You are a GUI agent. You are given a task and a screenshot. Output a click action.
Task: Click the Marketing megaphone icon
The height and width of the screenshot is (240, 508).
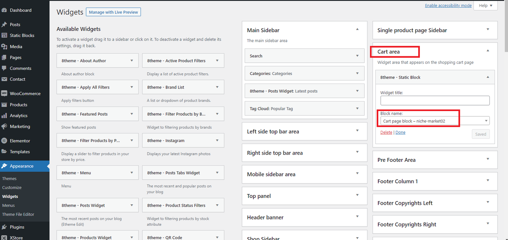pos(4,127)
